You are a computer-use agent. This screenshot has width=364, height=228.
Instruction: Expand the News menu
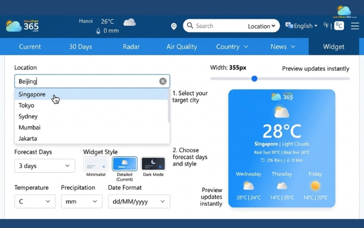click(x=283, y=47)
